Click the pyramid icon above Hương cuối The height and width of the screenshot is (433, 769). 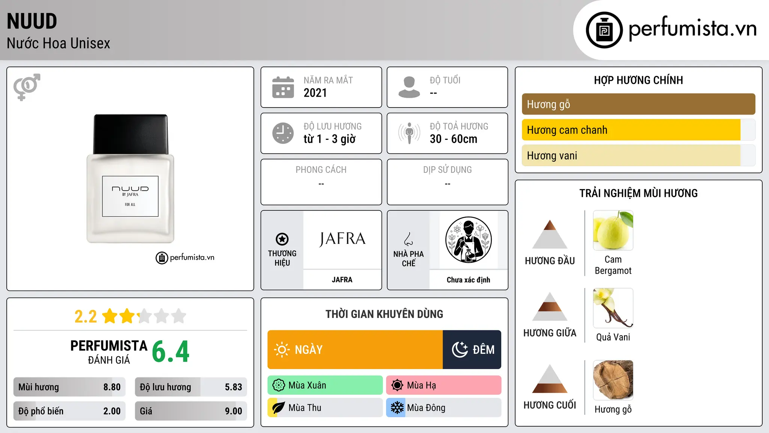point(550,378)
